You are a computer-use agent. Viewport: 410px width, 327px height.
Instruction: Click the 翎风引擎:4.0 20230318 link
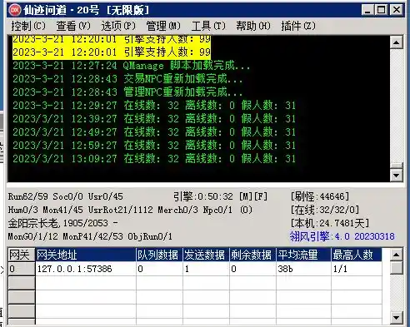(x=342, y=236)
